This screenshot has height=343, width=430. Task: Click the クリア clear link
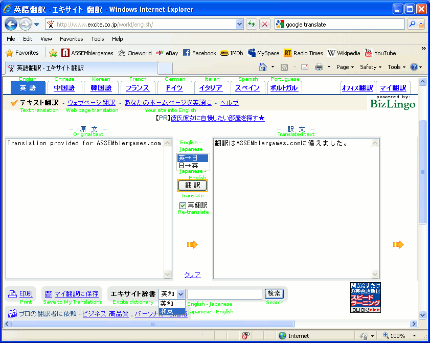pos(192,275)
